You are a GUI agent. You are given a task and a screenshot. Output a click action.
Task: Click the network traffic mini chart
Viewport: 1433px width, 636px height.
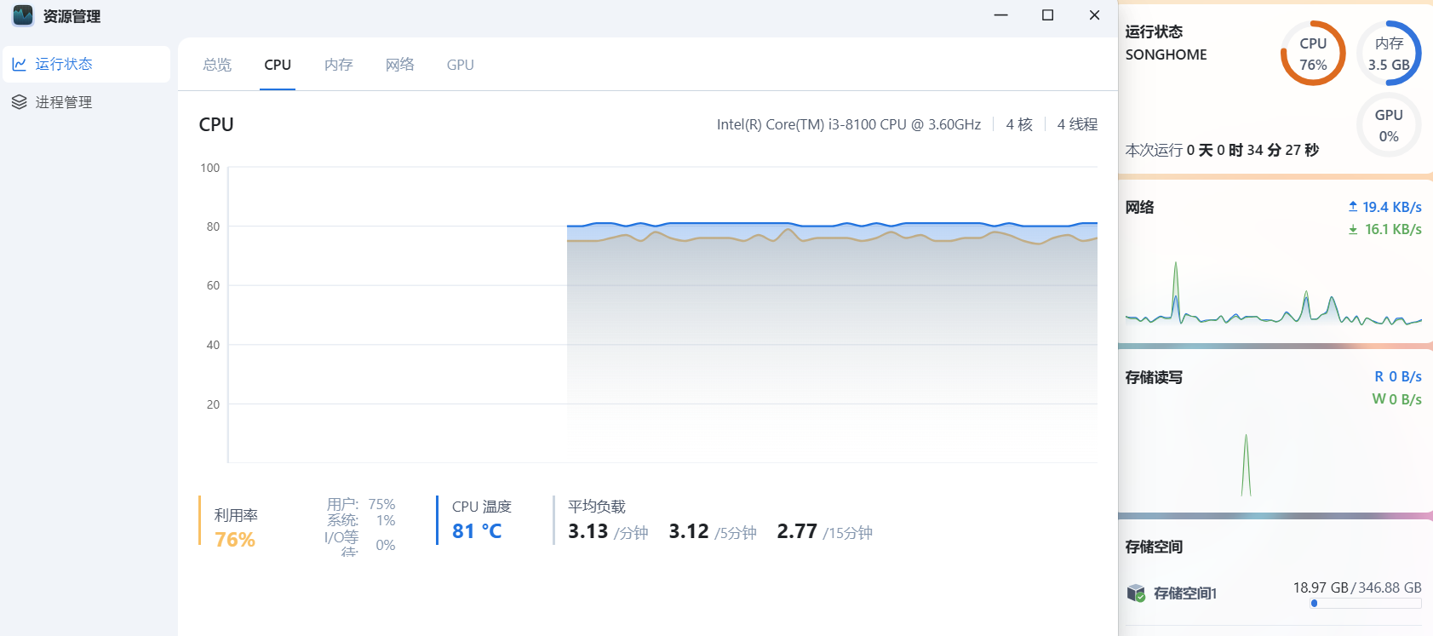(x=1274, y=294)
